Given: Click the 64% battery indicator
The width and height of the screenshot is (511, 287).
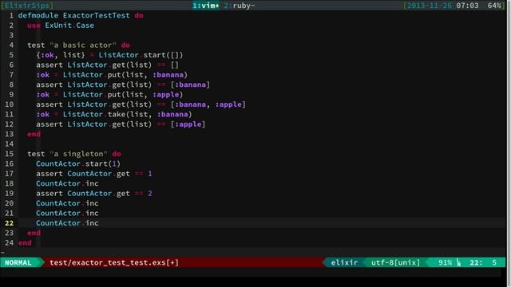Looking at the screenshot, I should coord(494,6).
